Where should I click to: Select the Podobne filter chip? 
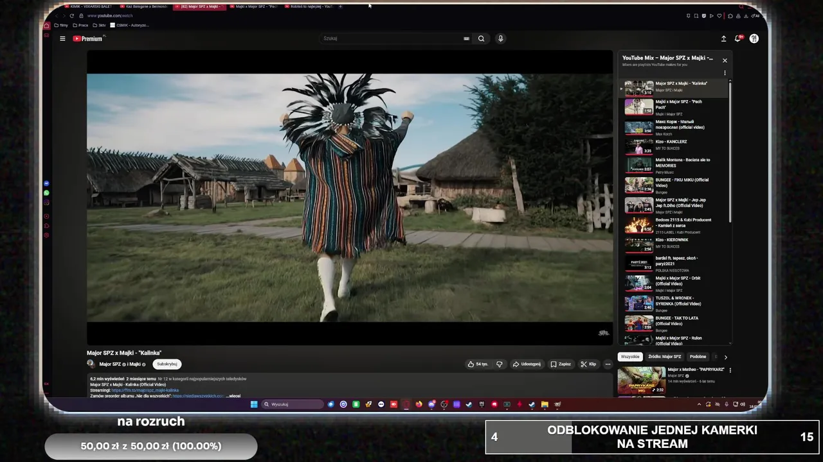click(698, 357)
